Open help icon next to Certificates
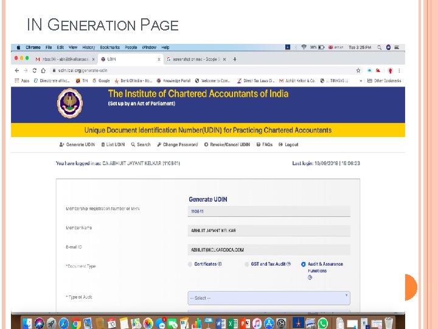The height and width of the screenshot is (329, 438). point(220,264)
